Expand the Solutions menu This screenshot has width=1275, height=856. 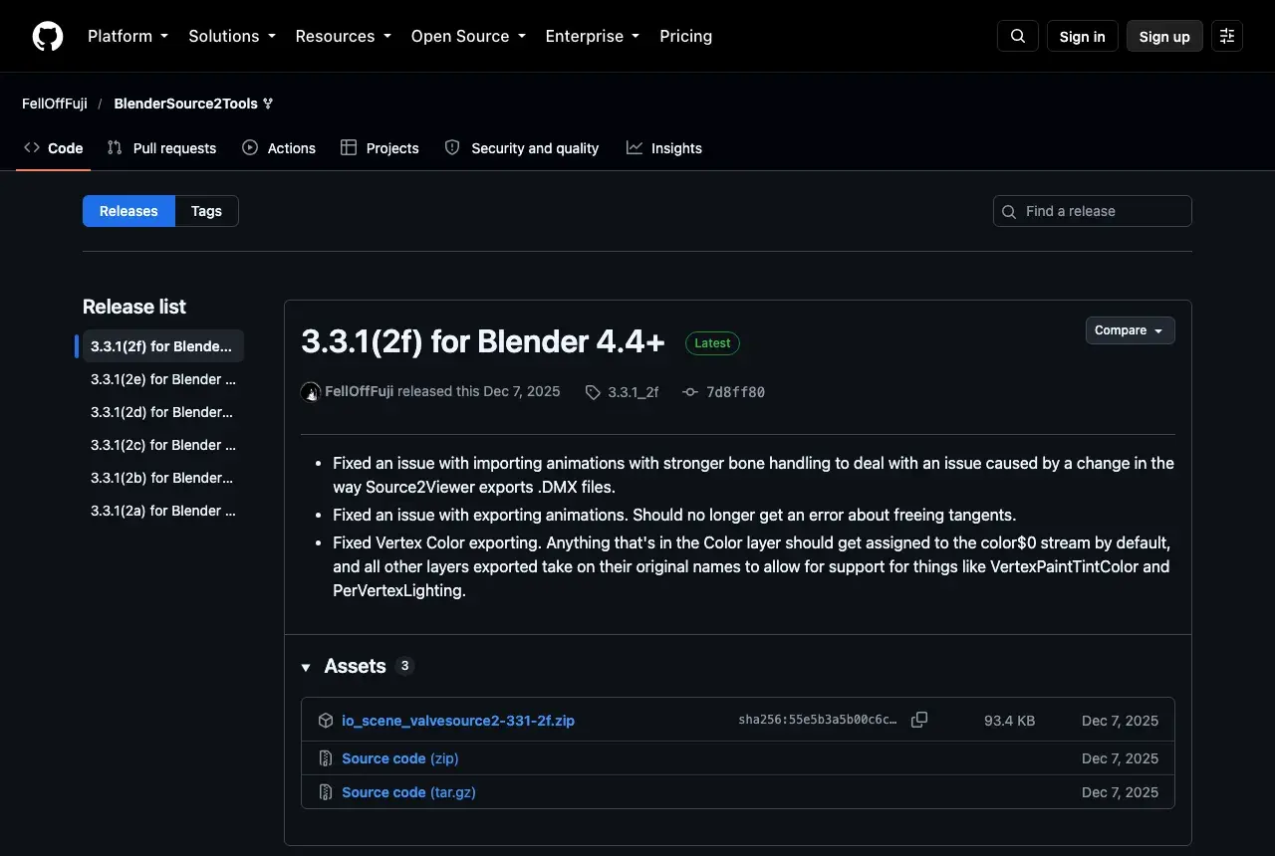point(231,36)
